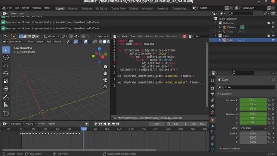Open Format menu in text editor
Viewport: 277px width, 156px height.
point(159,36)
